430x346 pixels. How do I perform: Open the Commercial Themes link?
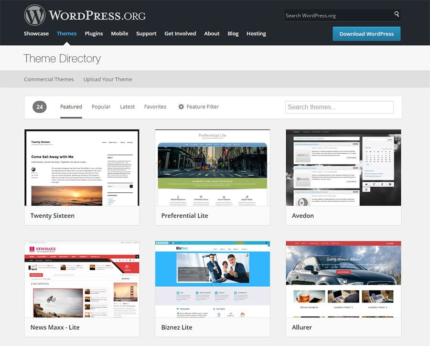tap(49, 79)
